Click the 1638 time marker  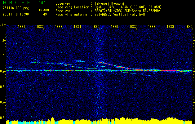152,27
